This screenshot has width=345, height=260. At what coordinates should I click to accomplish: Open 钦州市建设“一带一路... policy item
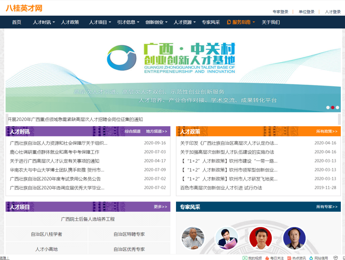coord(229,161)
